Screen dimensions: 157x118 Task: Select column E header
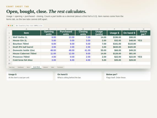99,29
